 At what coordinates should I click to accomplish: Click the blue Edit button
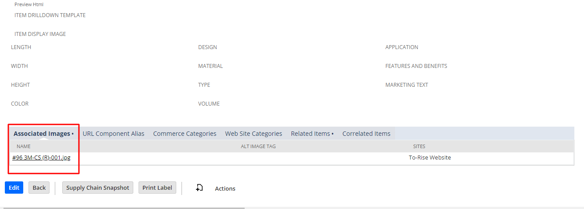(x=14, y=188)
